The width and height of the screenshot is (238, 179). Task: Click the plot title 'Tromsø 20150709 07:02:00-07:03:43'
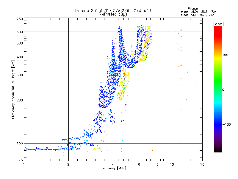[113, 10]
